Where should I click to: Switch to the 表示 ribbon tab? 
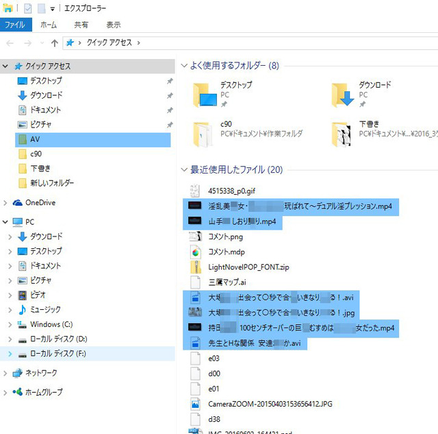(114, 25)
